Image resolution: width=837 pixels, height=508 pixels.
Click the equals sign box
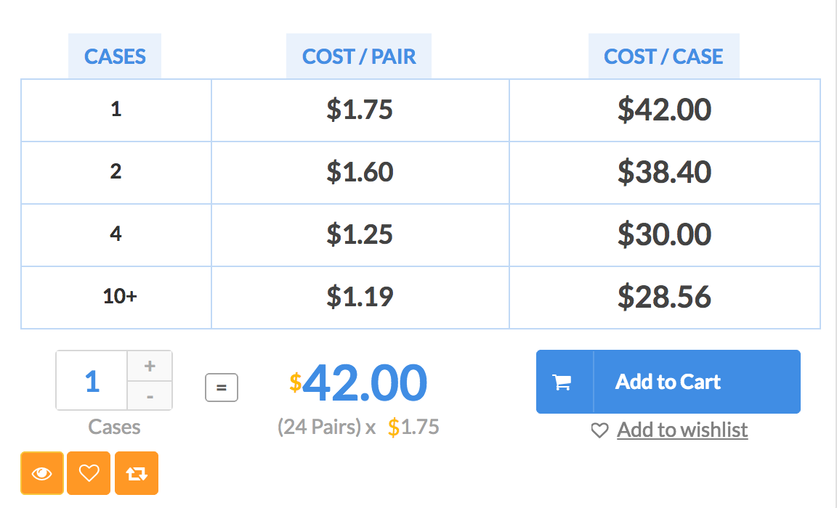point(222,388)
